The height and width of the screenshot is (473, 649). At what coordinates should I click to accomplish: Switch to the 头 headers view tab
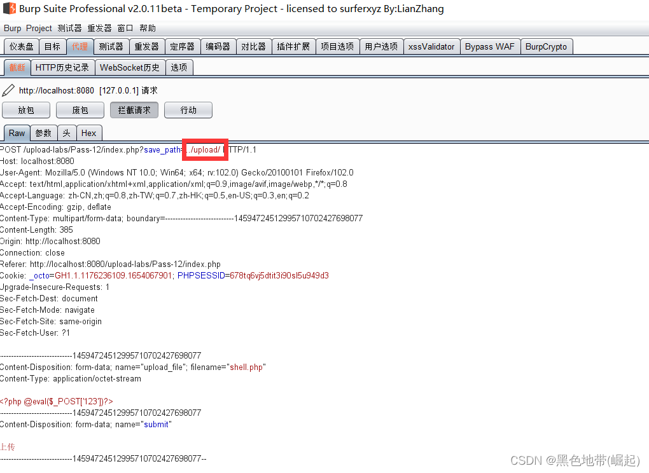pyautogui.click(x=66, y=133)
